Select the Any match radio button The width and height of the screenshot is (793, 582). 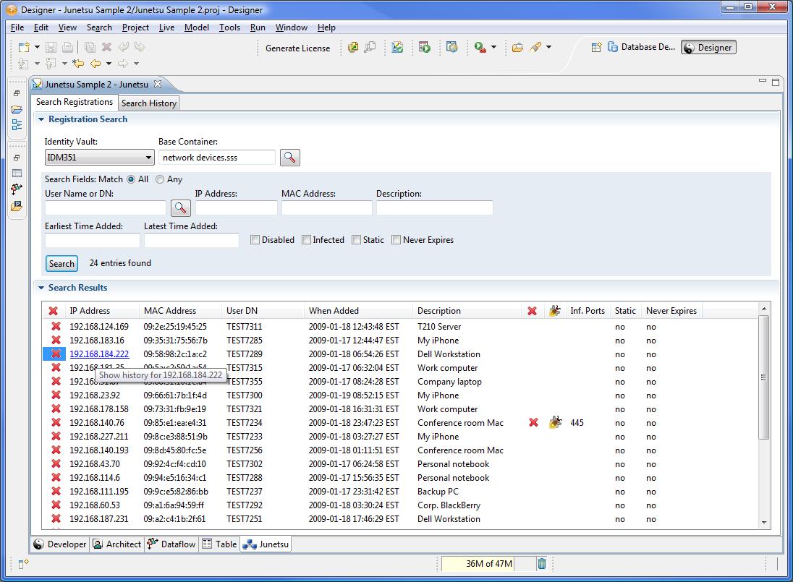pos(160,179)
